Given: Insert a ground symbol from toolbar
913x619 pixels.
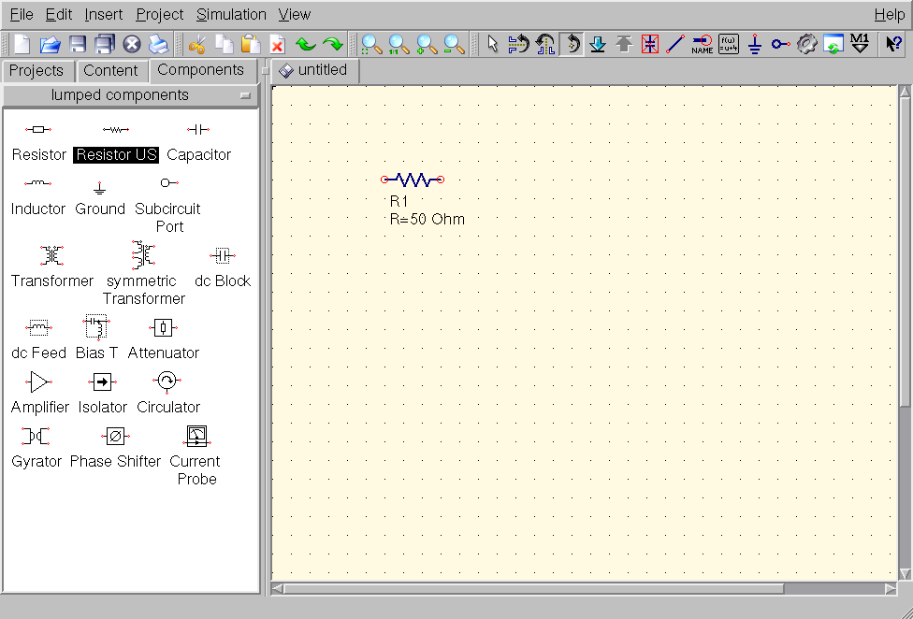Looking at the screenshot, I should click(755, 44).
